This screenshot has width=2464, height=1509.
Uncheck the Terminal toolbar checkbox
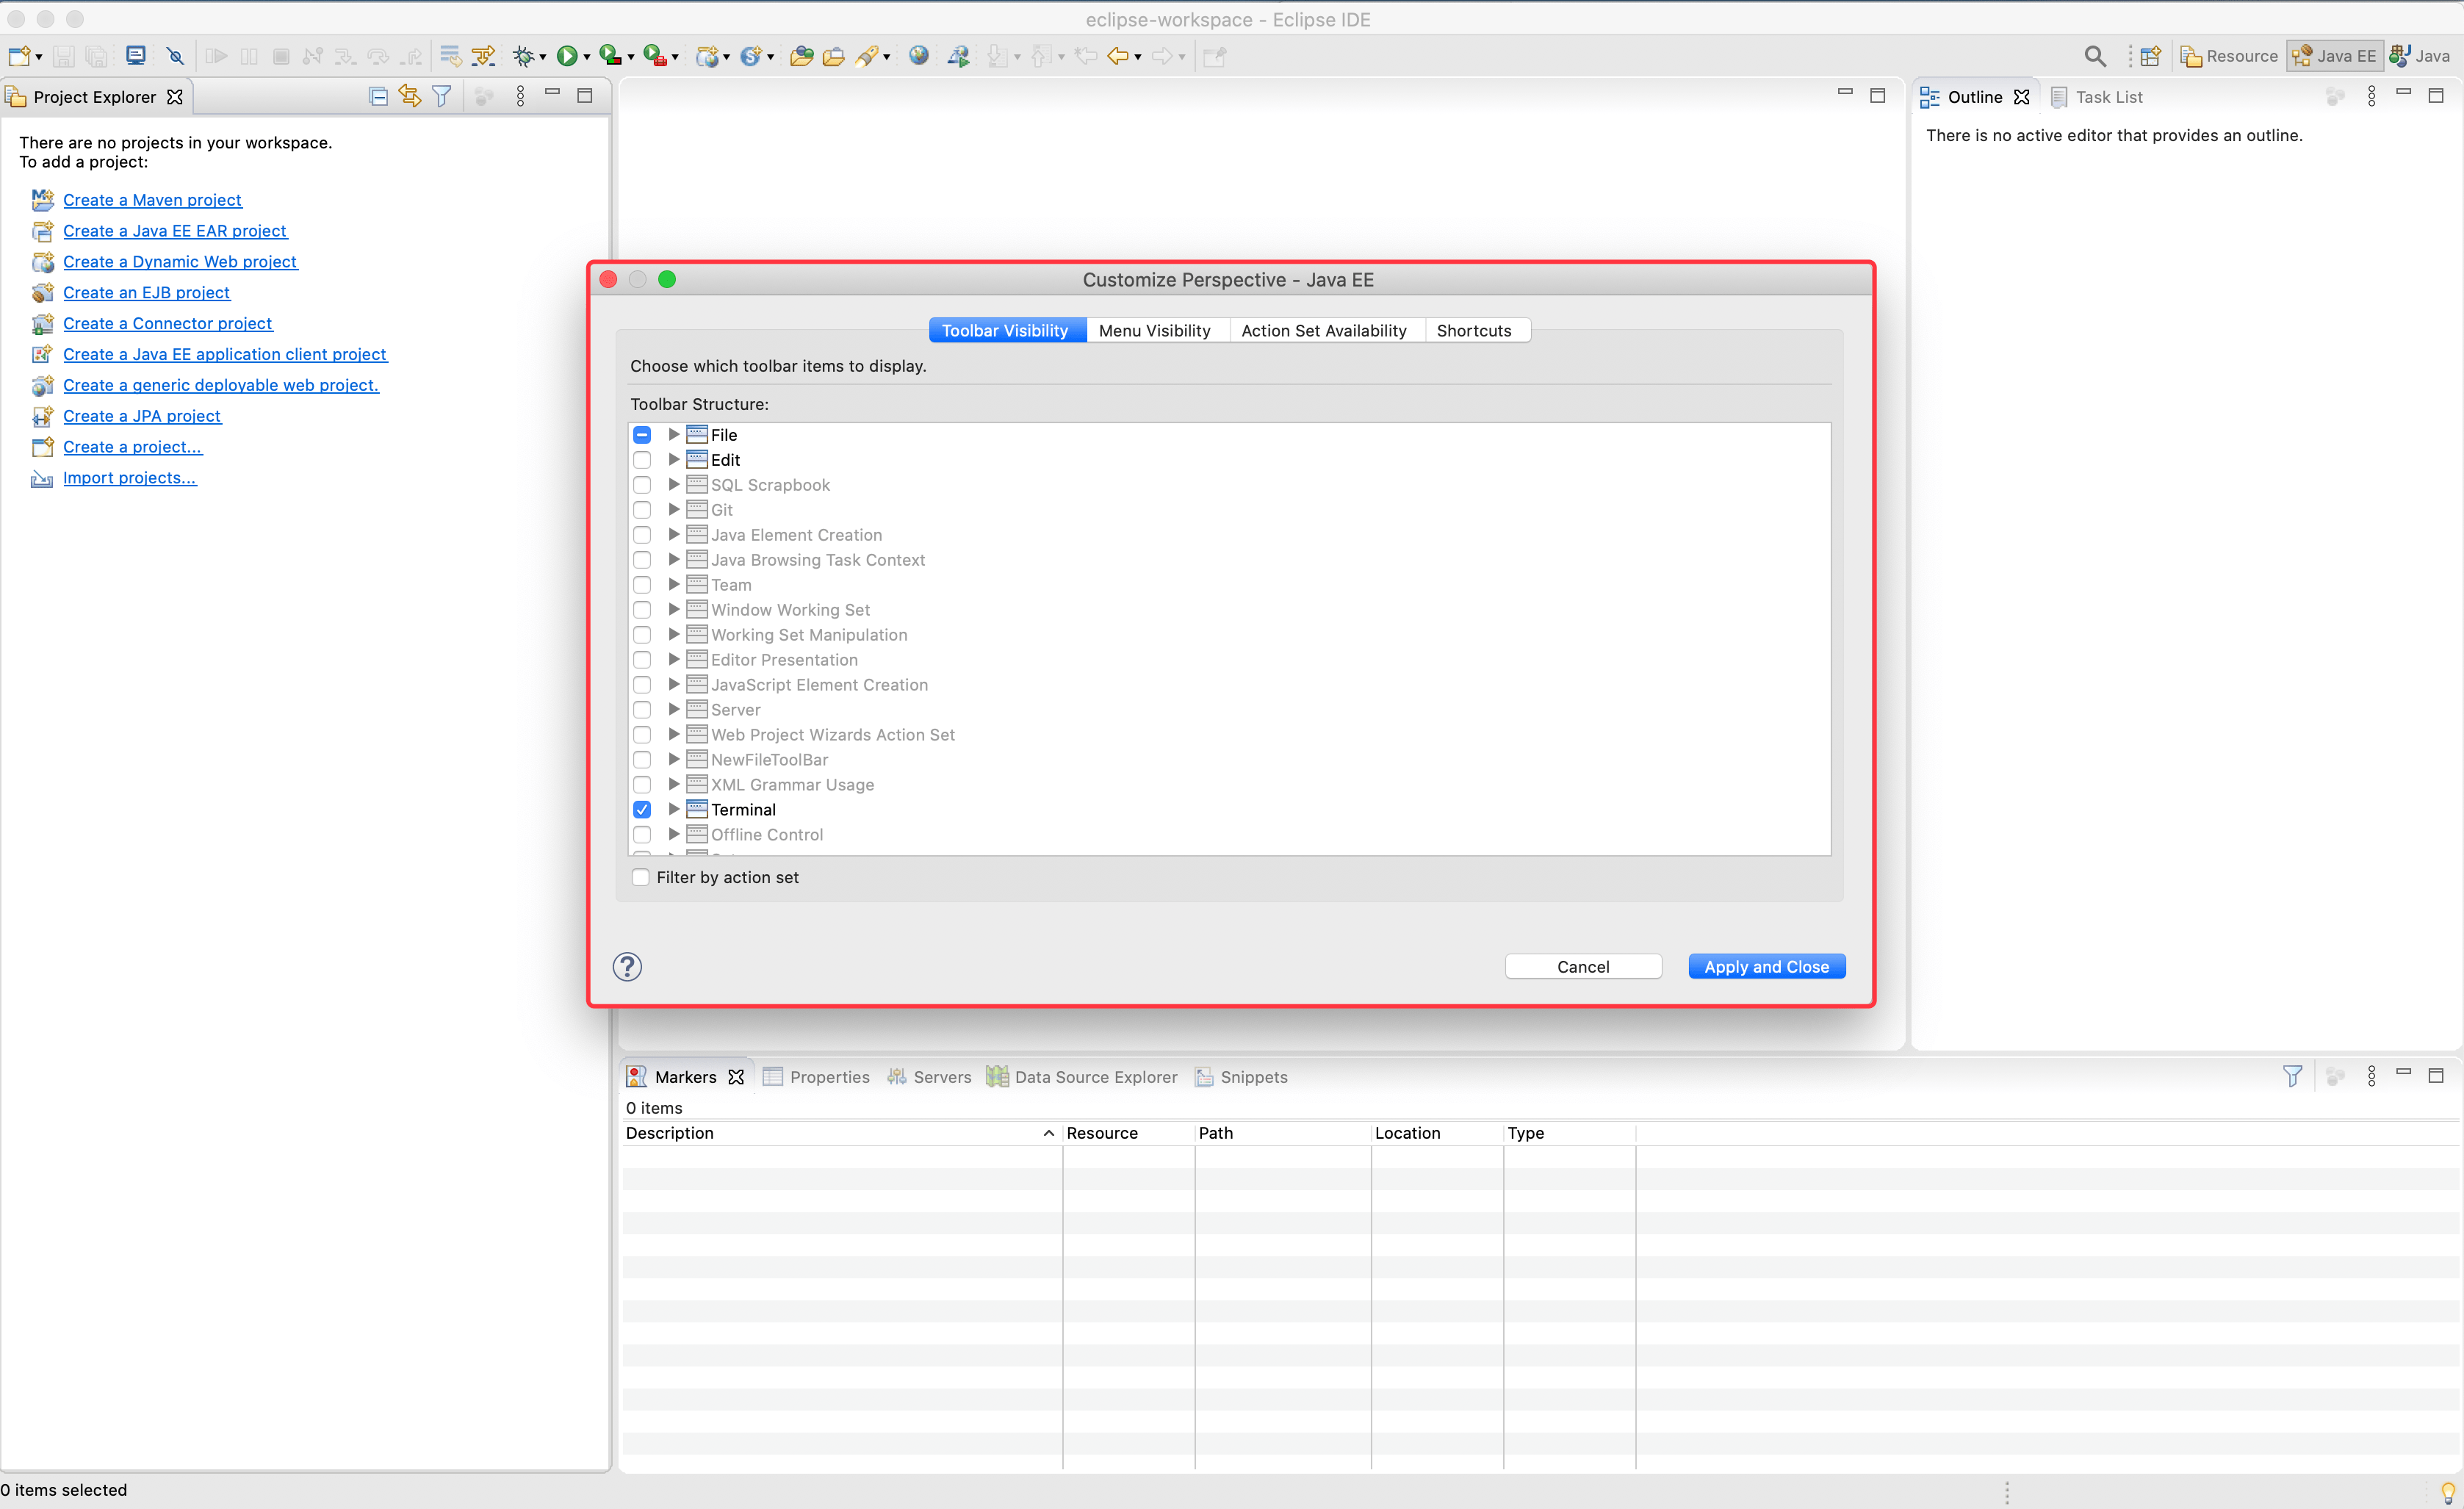pyautogui.click(x=642, y=810)
